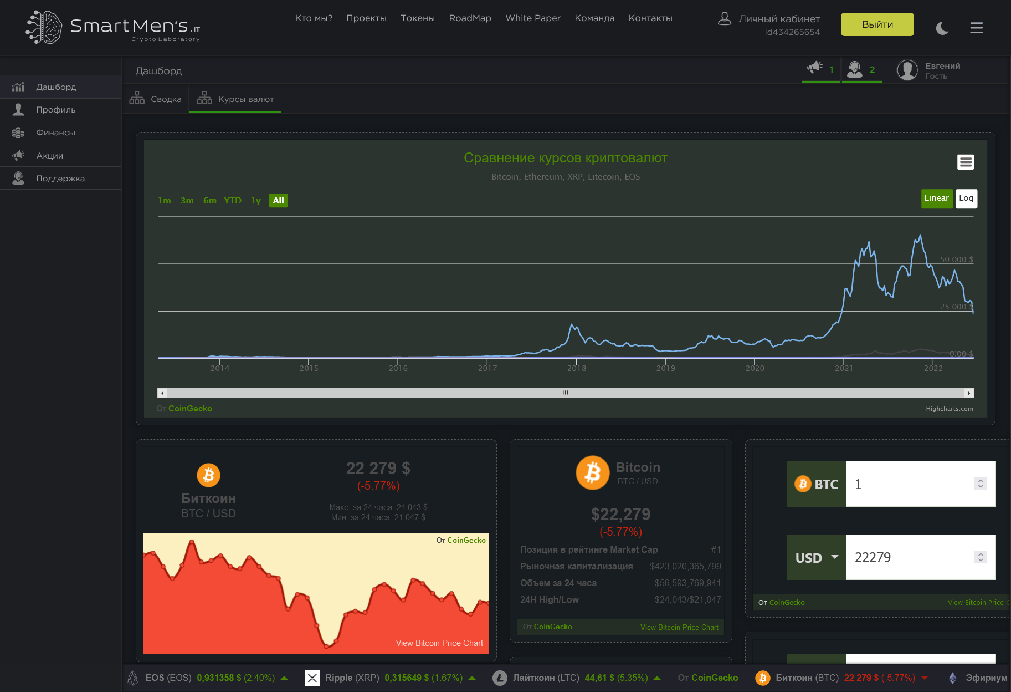This screenshot has width=1011, height=692.
Task: Switch chart scale to Log
Action: tap(966, 199)
